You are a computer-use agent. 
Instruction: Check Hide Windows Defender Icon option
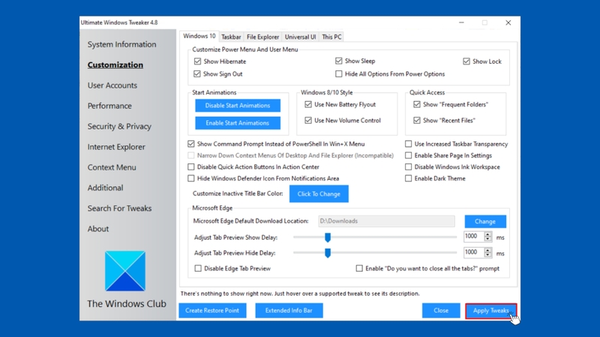(x=191, y=178)
